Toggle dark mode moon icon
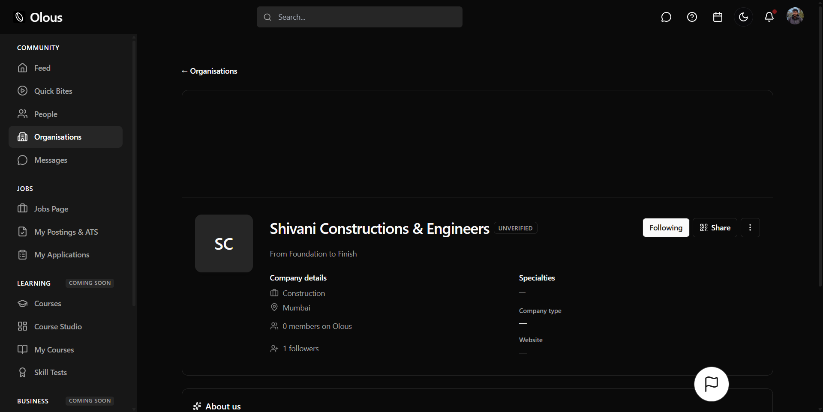823x412 pixels. click(743, 17)
